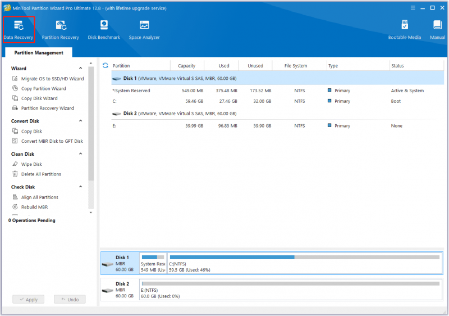Sort by Type column header
This screenshot has height=316, width=449.
point(358,66)
